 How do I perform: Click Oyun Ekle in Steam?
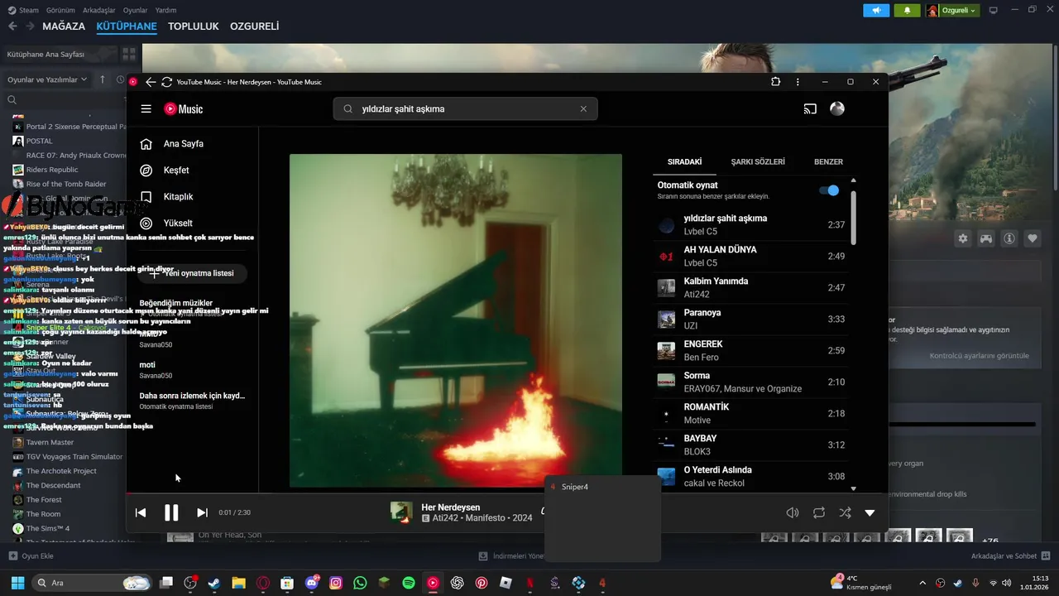[31, 556]
